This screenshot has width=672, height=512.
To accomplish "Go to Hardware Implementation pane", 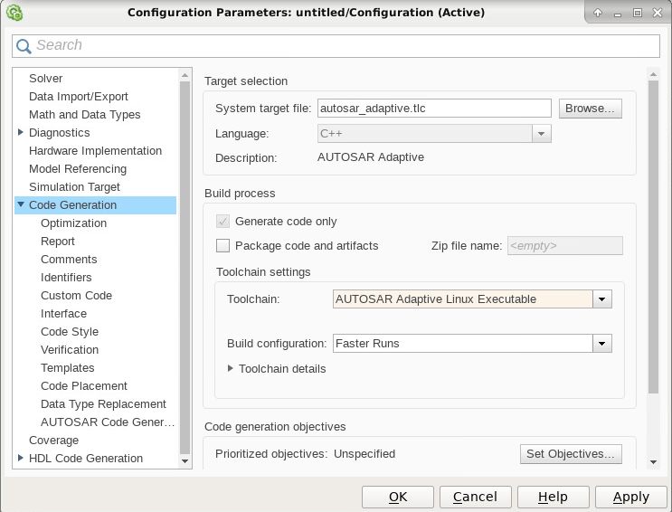I will tap(95, 150).
